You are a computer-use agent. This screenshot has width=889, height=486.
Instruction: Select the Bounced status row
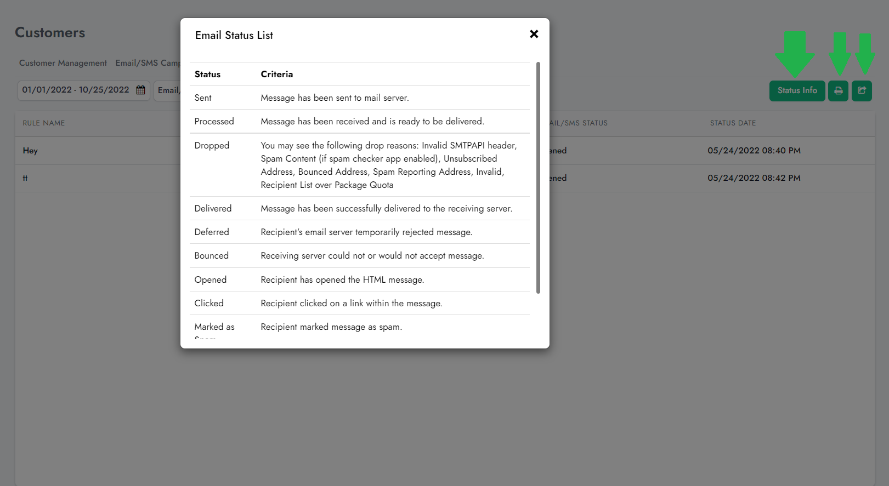pos(211,256)
